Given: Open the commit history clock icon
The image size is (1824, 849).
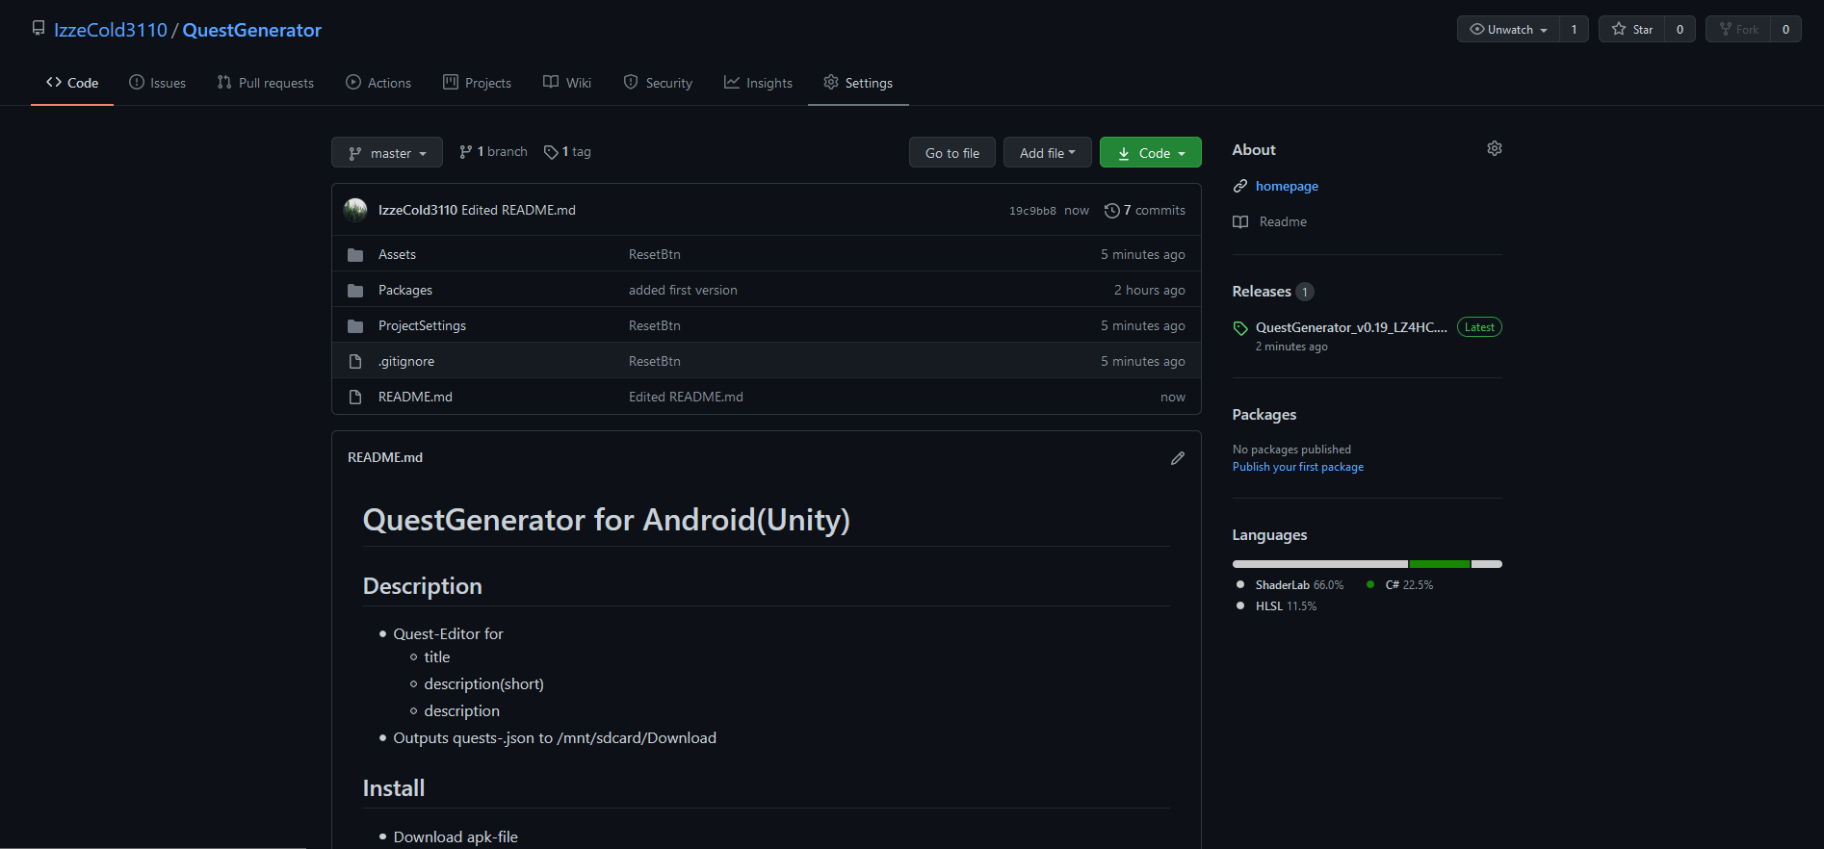Looking at the screenshot, I should [x=1111, y=211].
